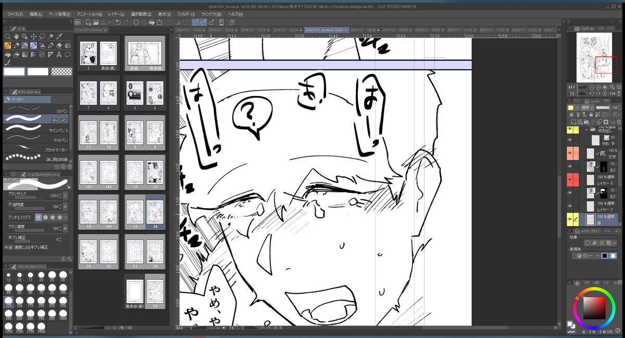
Task: Select the Zoom magnifier tool
Action: (x=7, y=36)
